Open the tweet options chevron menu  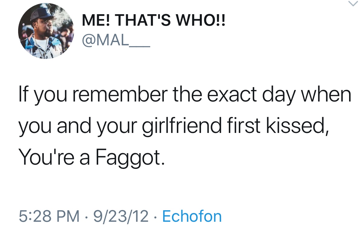tap(353, 4)
